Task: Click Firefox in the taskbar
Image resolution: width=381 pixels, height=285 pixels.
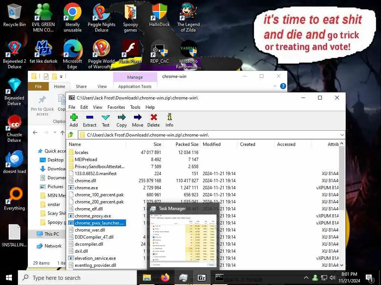Action: click(x=165, y=278)
